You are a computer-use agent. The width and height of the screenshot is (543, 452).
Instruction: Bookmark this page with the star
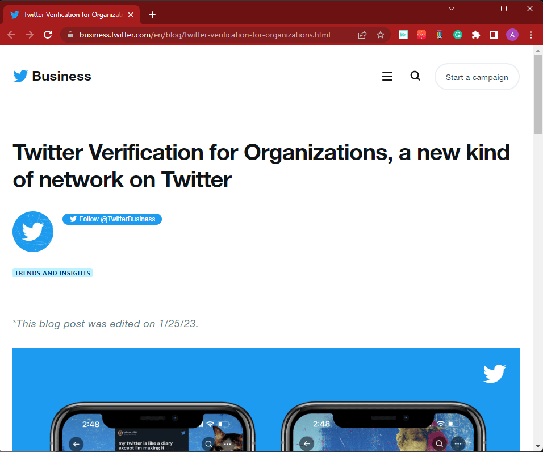(381, 35)
